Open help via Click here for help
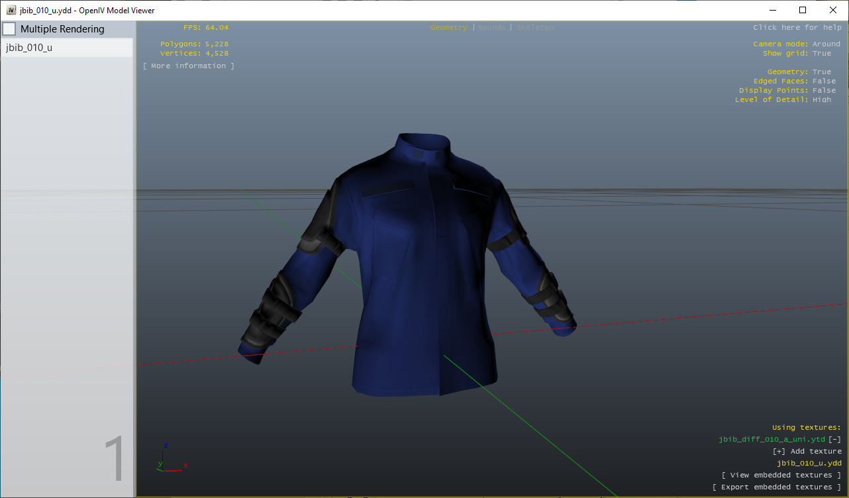 coord(797,27)
